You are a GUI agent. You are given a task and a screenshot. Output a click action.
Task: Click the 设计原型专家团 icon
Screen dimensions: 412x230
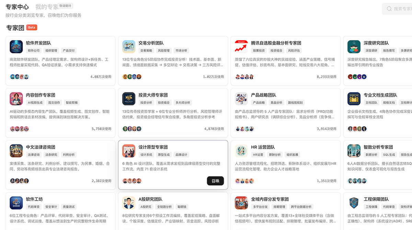click(129, 151)
